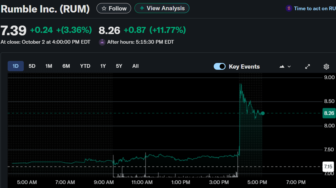336x188 pixels.
Task: Expand chart to full screen
Action: [x=307, y=67]
